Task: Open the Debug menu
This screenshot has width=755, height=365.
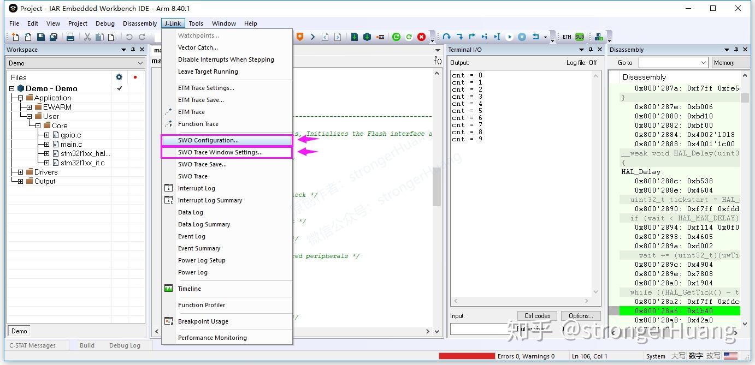Action: (x=105, y=23)
